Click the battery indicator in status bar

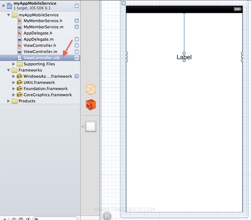[x=238, y=9]
